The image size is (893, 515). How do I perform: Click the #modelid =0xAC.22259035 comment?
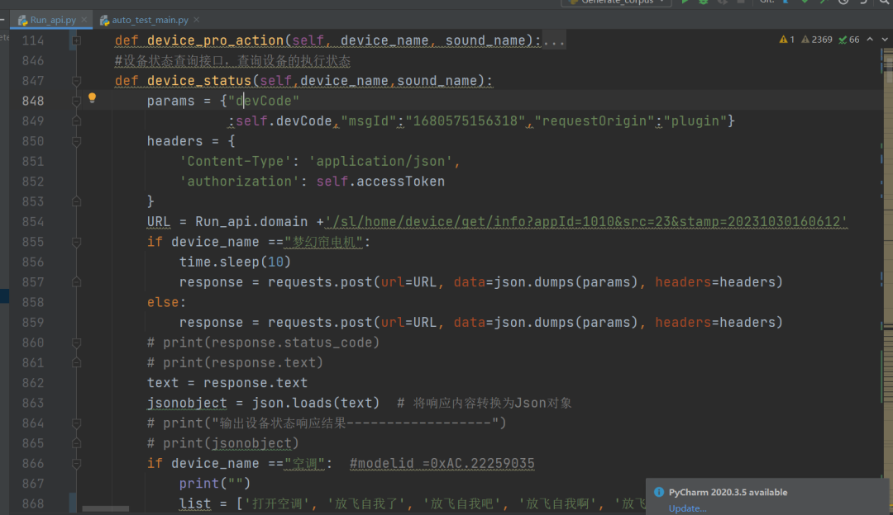442,464
